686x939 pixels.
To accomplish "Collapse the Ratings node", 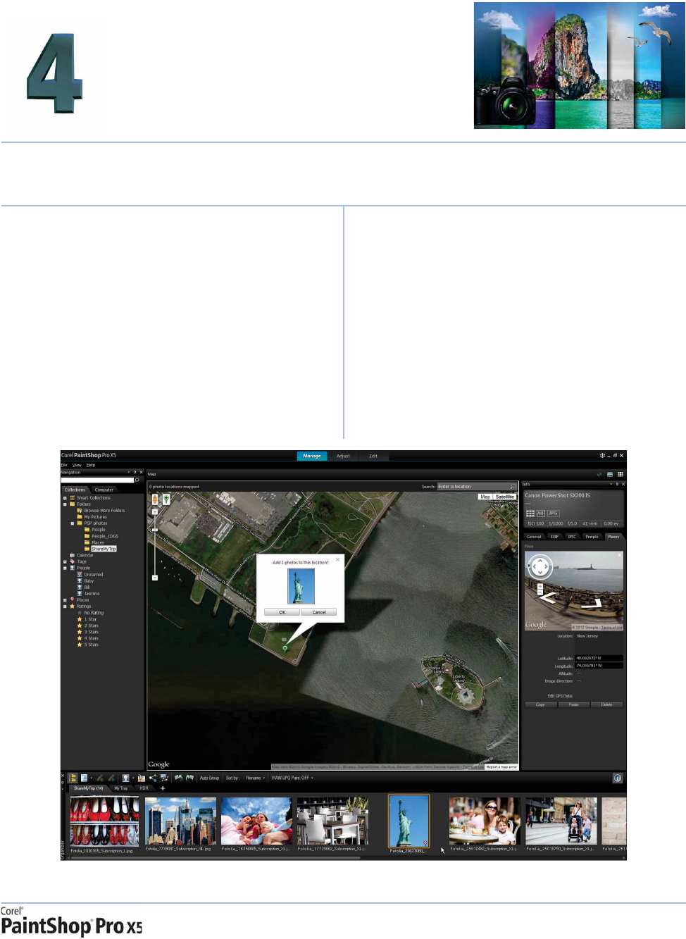I will 65,607.
